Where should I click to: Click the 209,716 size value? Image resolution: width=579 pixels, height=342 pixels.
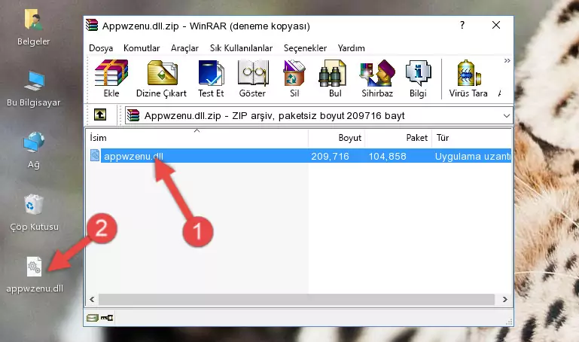[330, 156]
